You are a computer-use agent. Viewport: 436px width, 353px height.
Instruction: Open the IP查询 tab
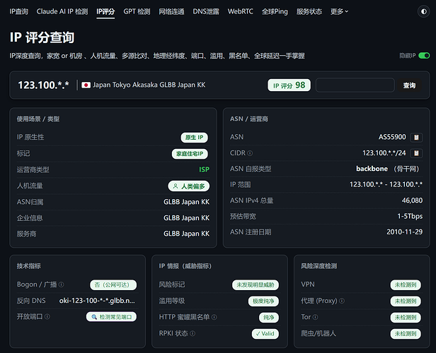point(19,11)
